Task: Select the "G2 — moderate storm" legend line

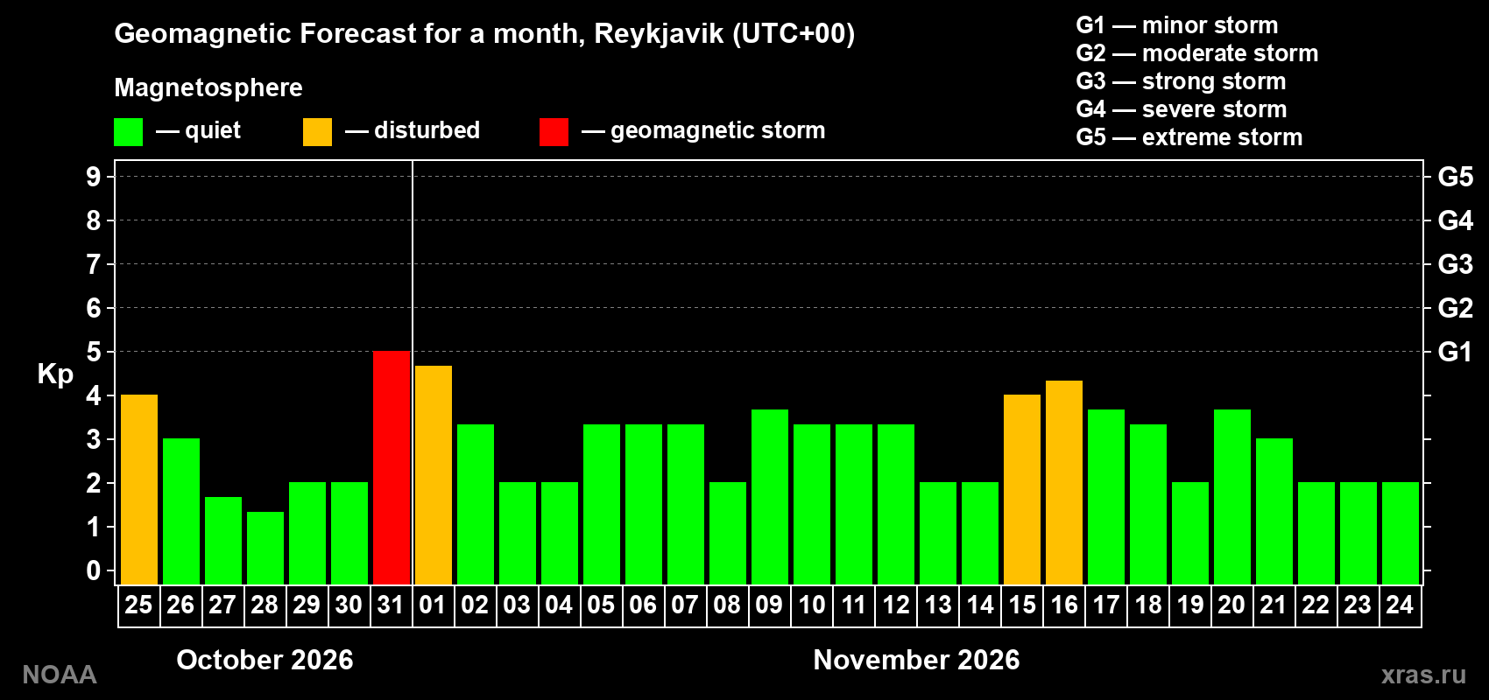Action: point(1197,53)
